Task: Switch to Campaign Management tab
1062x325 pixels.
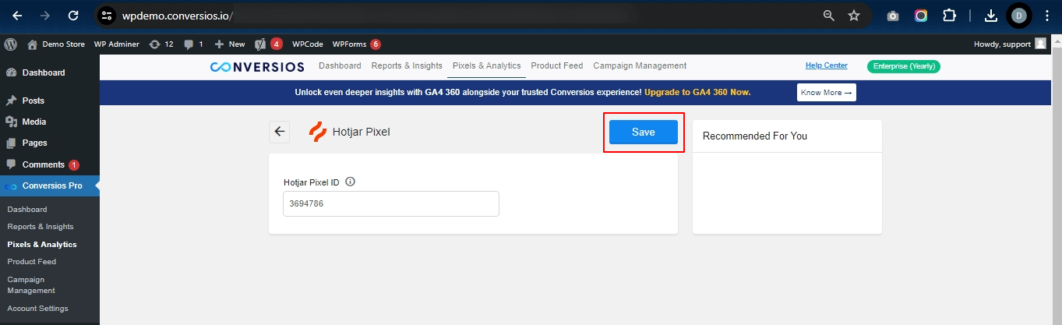Action: point(640,65)
